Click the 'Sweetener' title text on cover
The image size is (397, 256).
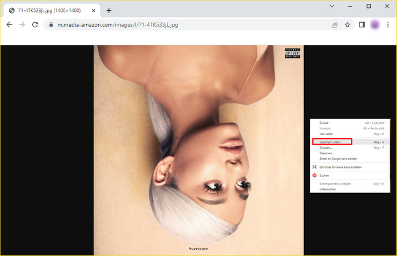click(x=198, y=249)
